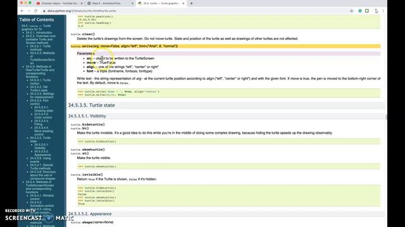Click the green square extension icon
Image resolution: width=405 pixels, height=227 pixels.
tap(367, 11)
